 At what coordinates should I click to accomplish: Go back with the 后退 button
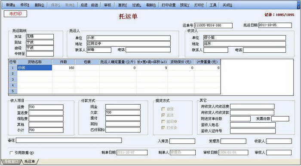click(x=84, y=5)
